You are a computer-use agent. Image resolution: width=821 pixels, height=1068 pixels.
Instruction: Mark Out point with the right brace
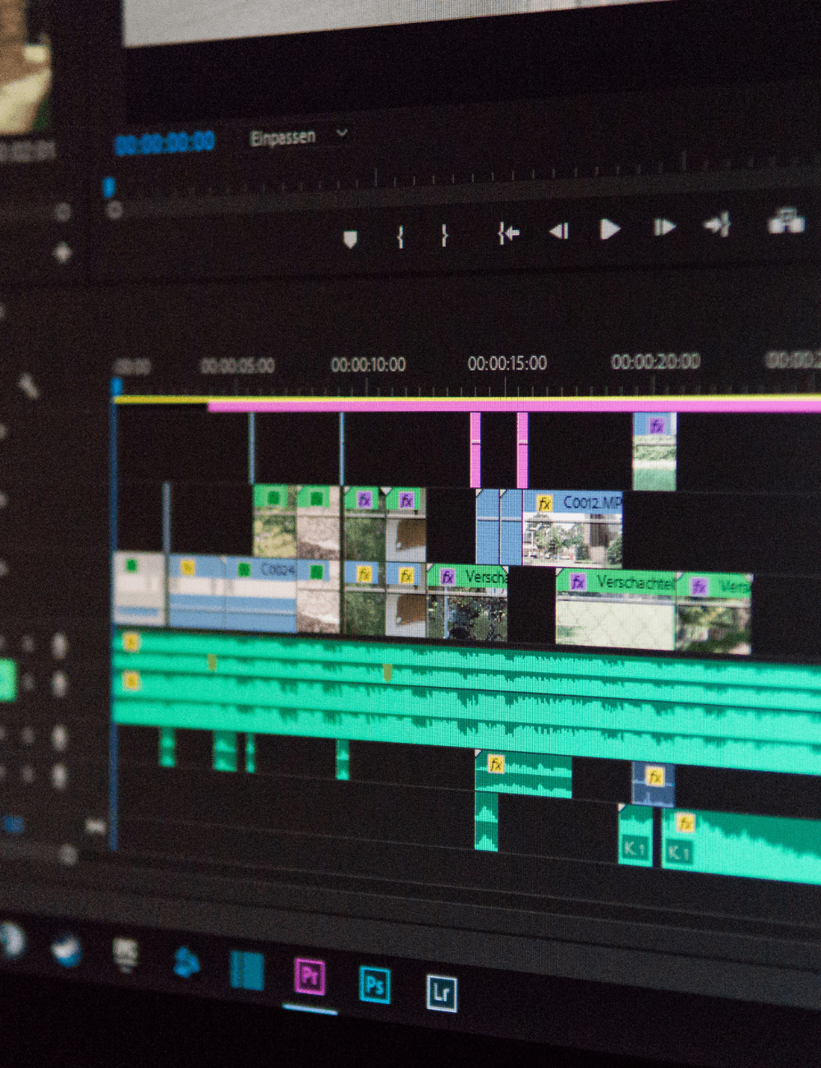pos(444,236)
